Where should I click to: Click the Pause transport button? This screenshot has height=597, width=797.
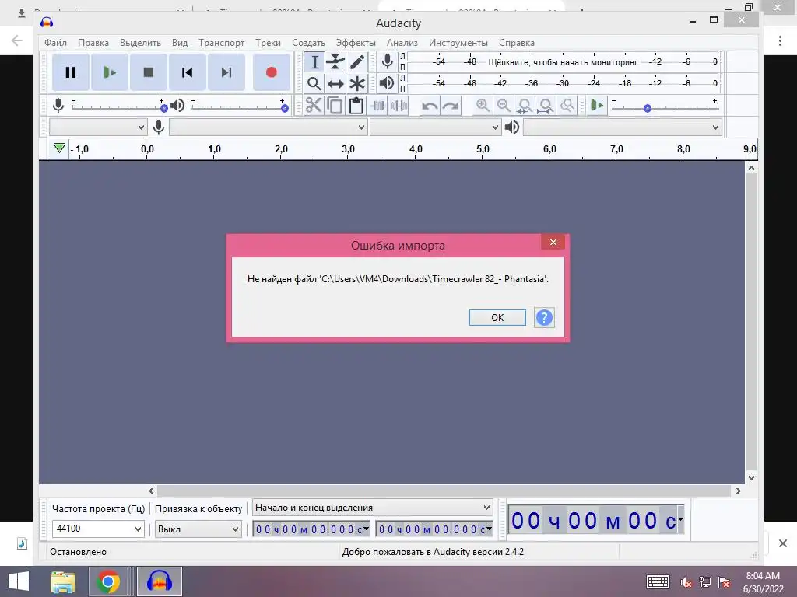tap(71, 72)
